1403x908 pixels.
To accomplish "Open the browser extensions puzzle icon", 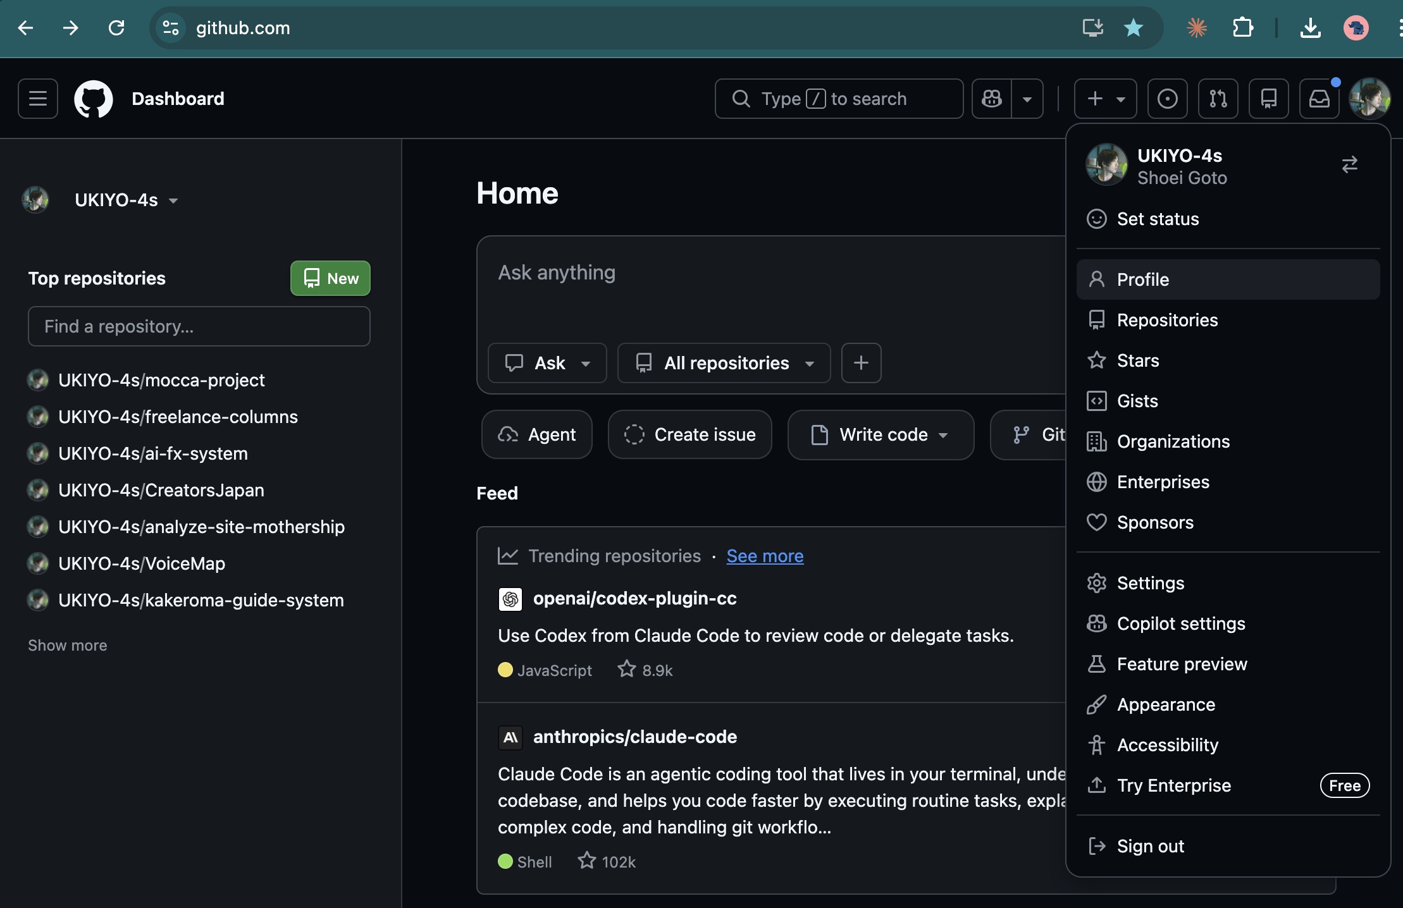I will (x=1243, y=28).
